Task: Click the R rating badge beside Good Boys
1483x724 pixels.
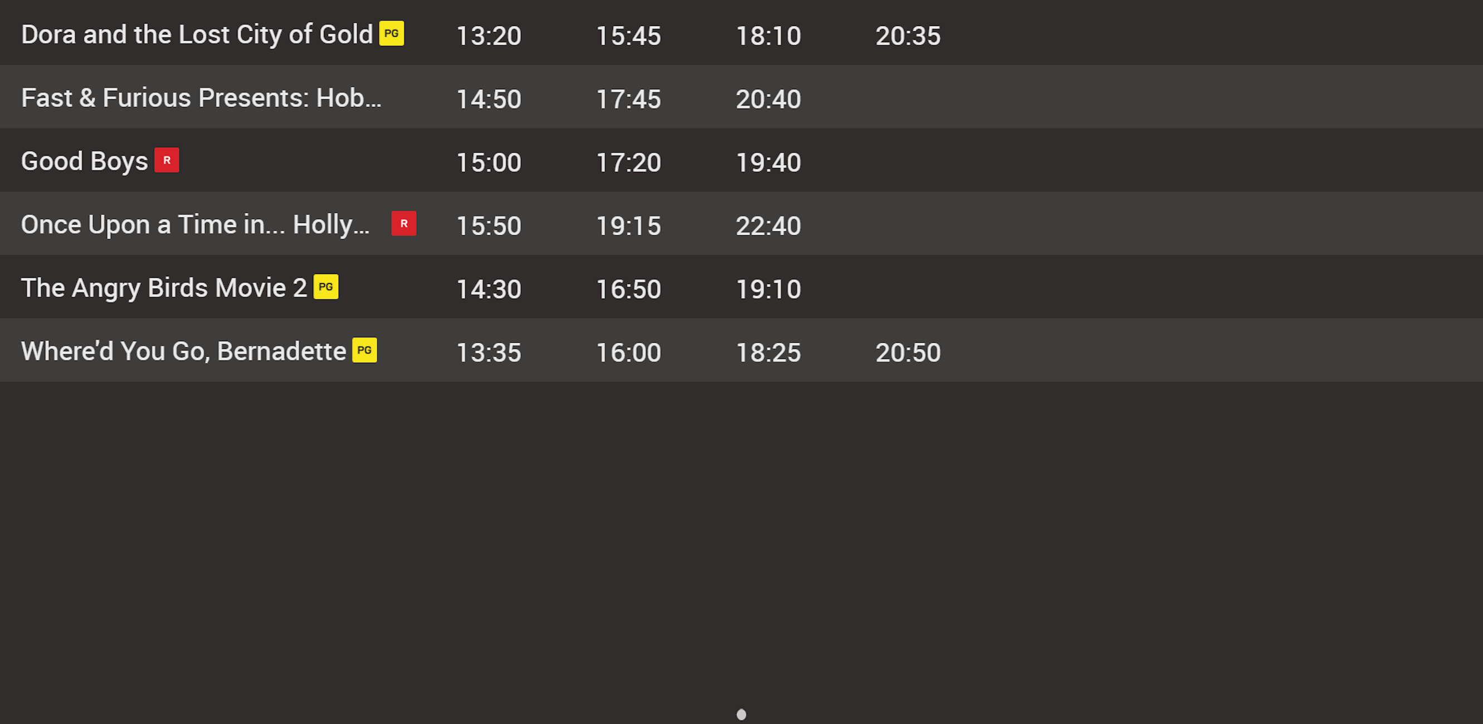Action: [167, 160]
